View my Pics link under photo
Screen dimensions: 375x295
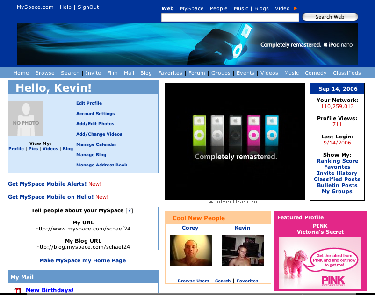(33, 149)
